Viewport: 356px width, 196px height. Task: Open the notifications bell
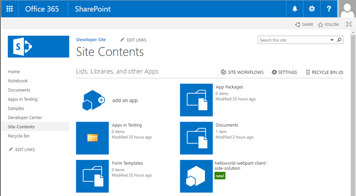(x=295, y=9)
